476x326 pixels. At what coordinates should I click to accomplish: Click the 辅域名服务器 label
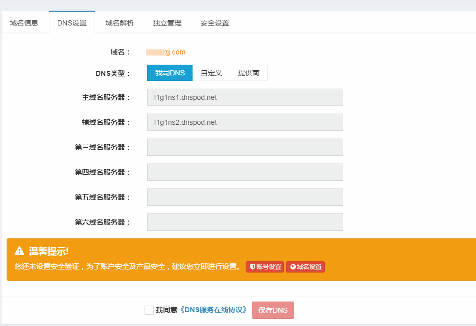click(x=106, y=122)
